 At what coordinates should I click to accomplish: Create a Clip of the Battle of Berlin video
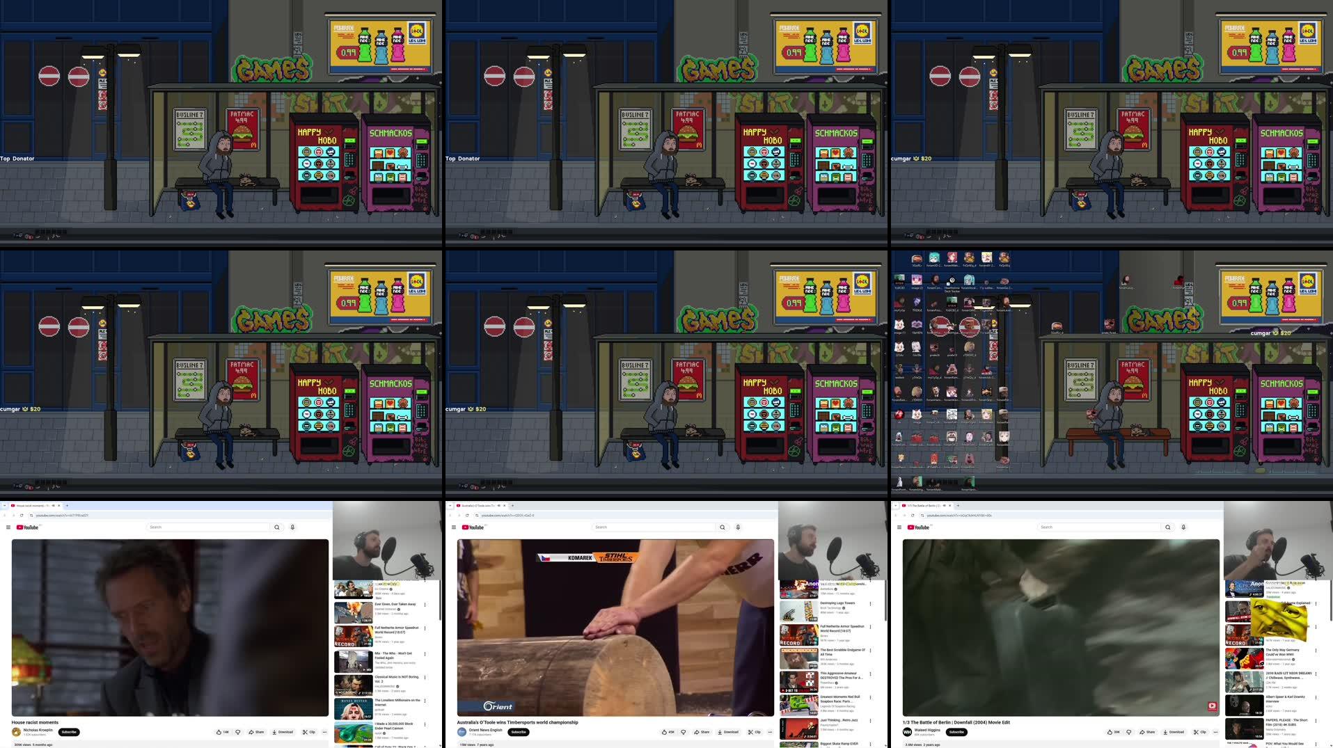[x=1203, y=732]
